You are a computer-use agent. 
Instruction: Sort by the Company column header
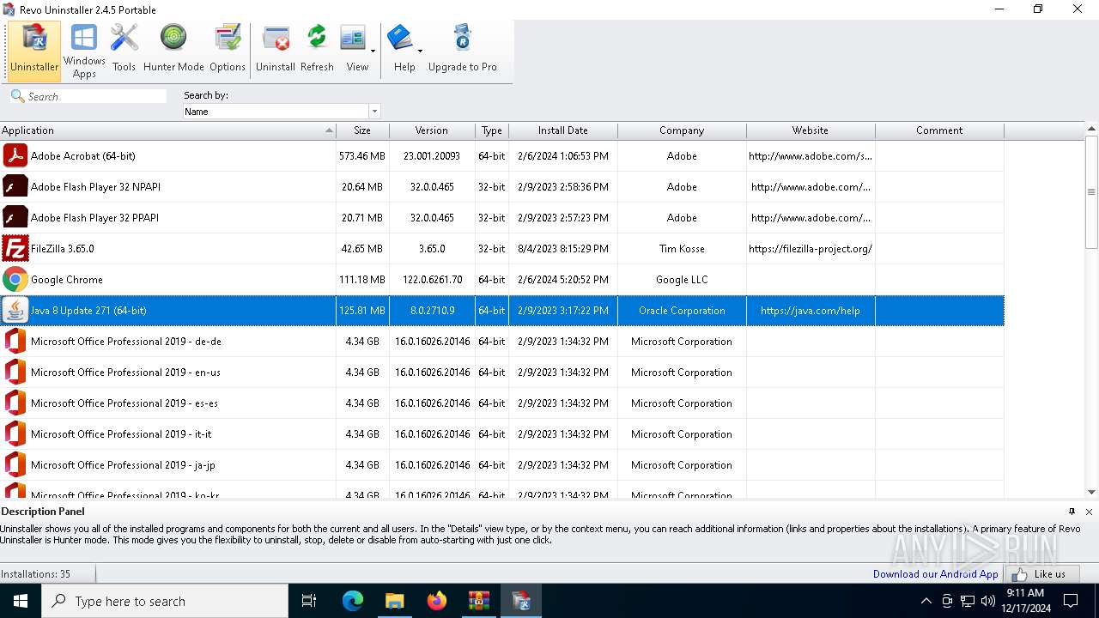[682, 130]
